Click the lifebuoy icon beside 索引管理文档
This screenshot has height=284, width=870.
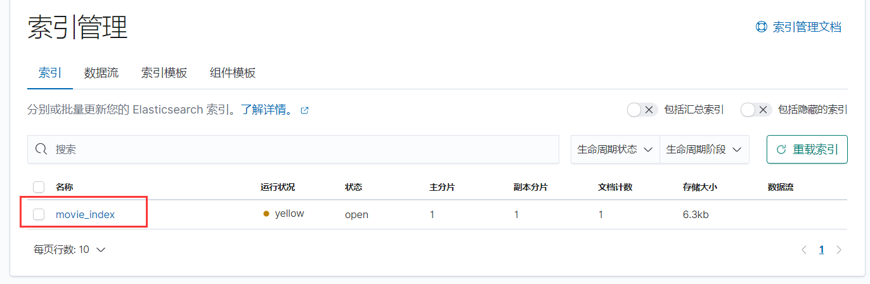762,27
